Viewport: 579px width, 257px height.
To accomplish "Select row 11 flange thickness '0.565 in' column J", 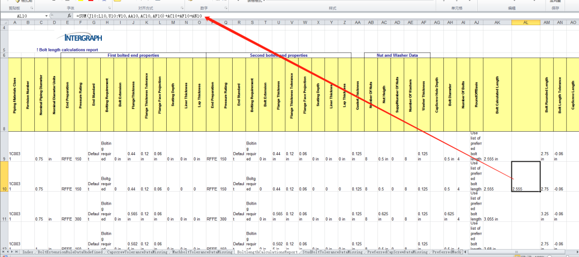I will (x=133, y=207).
